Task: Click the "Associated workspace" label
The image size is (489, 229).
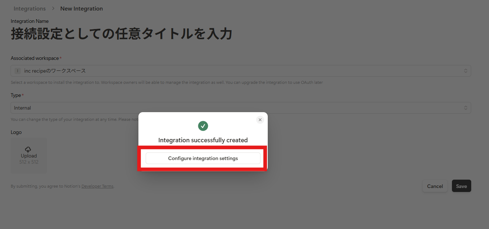Action: pyautogui.click(x=35, y=58)
